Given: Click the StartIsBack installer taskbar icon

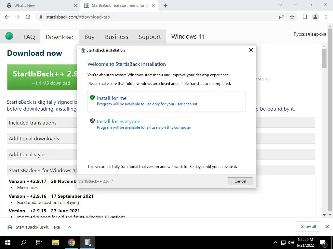Looking at the screenshot, I should point(87,243).
